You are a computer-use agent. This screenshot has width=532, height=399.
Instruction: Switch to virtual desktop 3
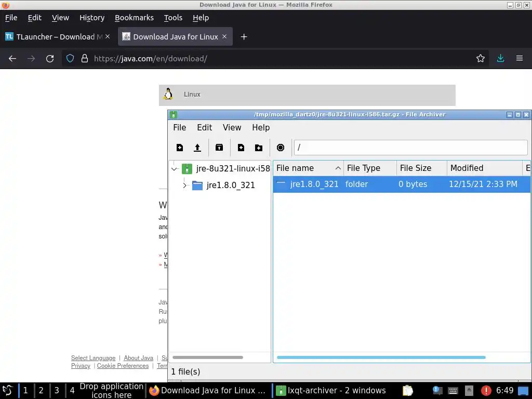57,391
